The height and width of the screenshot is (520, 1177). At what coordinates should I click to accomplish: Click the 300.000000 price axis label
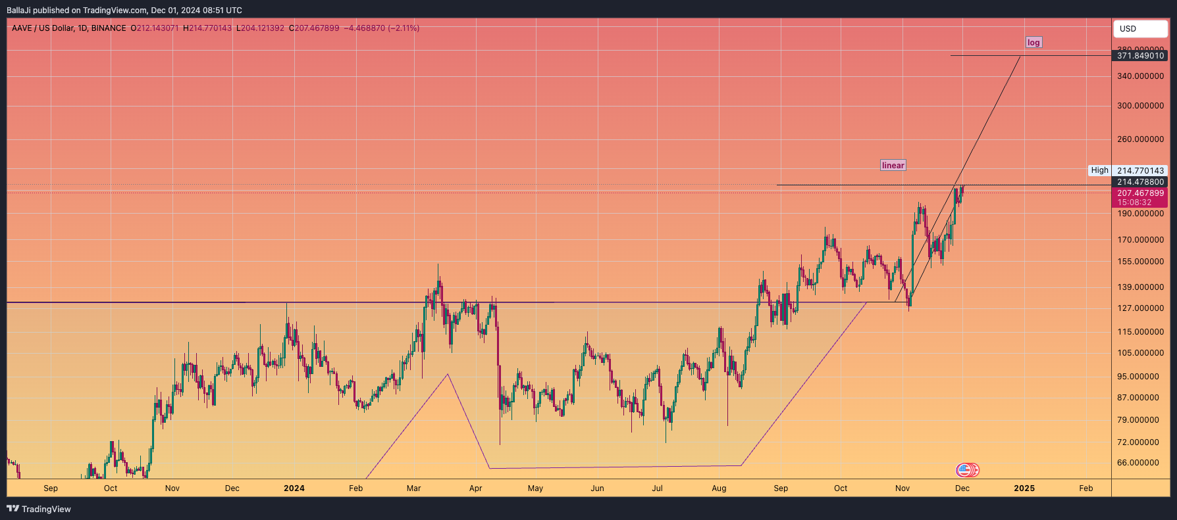point(1141,106)
